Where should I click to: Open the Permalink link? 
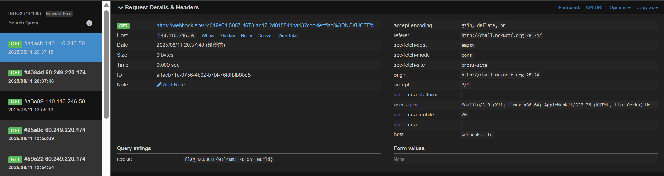click(x=569, y=7)
